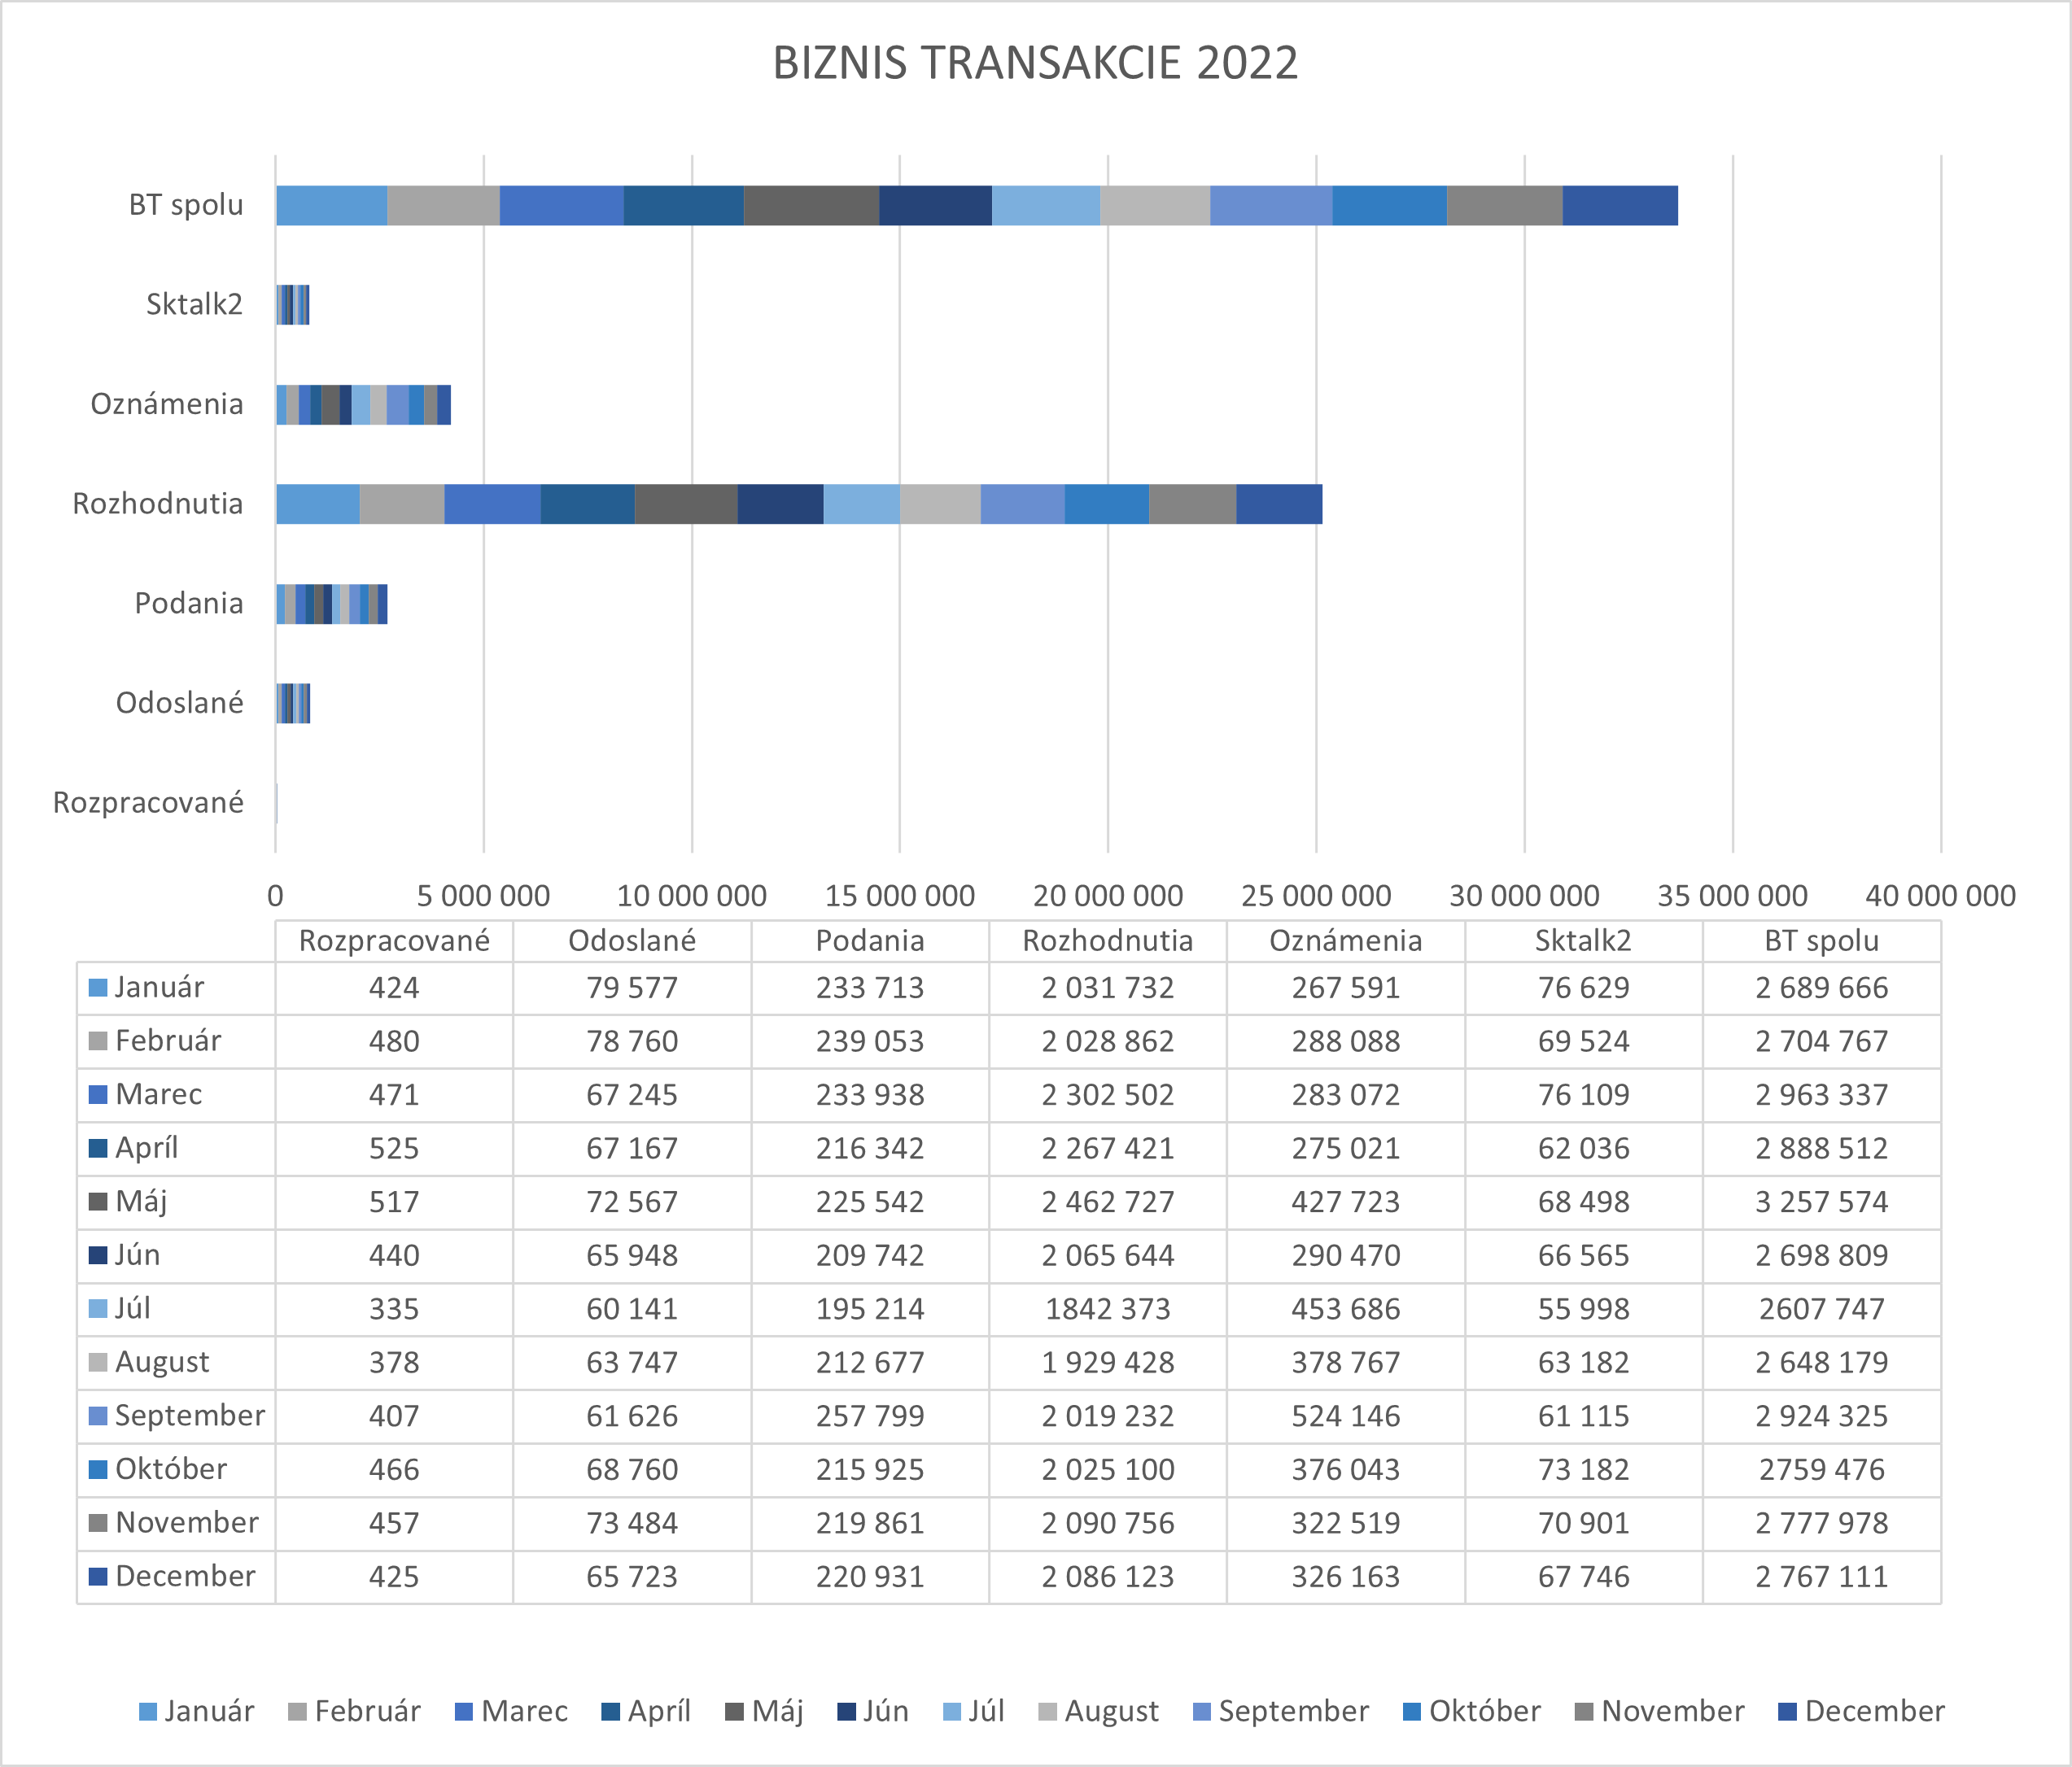Click the Júl color swatch in bottom legend
Image resolution: width=2072 pixels, height=1767 pixels.
click(953, 1712)
